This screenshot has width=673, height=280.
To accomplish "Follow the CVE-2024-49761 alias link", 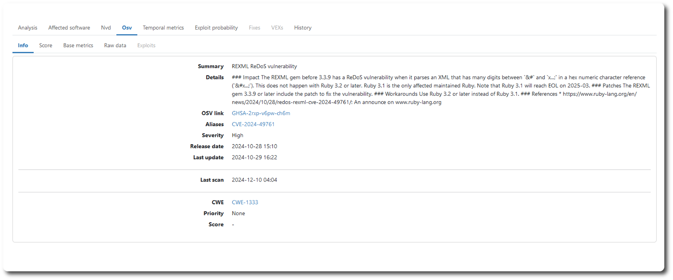I will click(253, 124).
